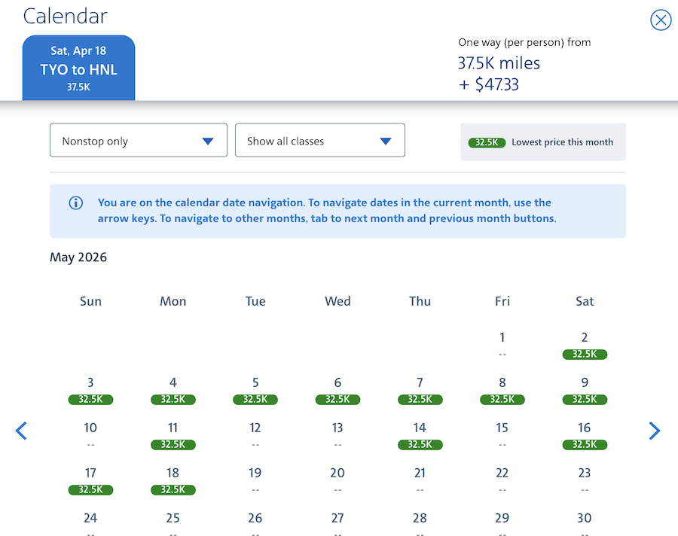Click the info icon in the blue banner
This screenshot has width=678, height=536.
tap(76, 203)
